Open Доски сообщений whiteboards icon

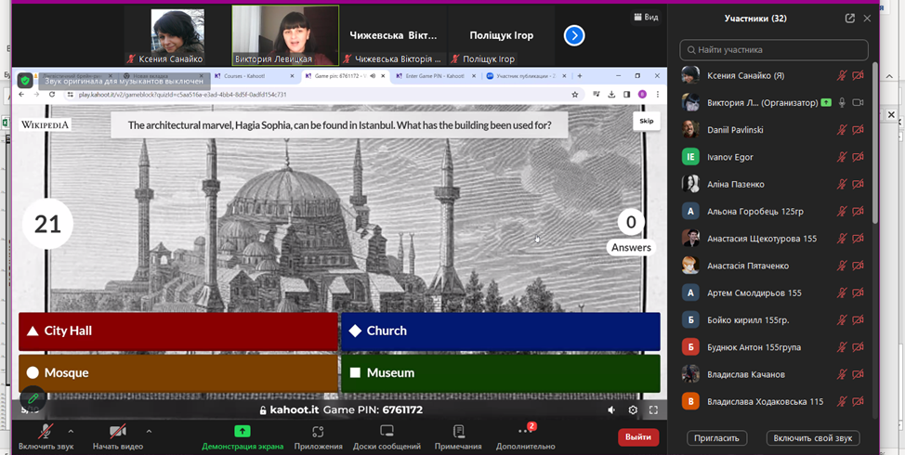(x=387, y=433)
